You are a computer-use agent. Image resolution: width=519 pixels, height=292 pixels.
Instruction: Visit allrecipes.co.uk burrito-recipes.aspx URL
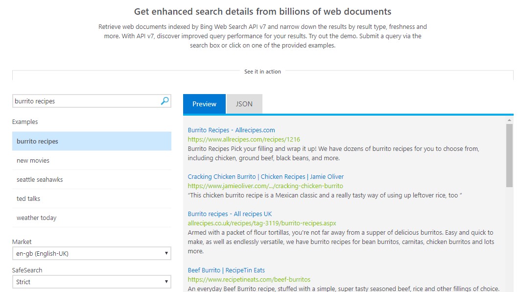262,223
